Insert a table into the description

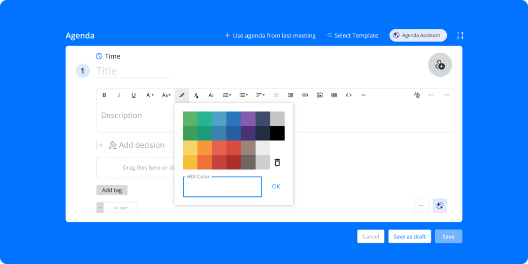334,95
